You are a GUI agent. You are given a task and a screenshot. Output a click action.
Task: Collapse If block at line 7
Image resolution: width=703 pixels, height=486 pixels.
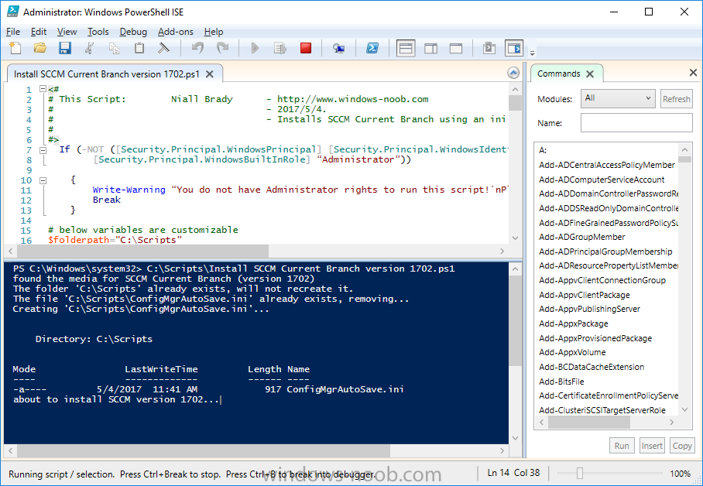[x=43, y=149]
